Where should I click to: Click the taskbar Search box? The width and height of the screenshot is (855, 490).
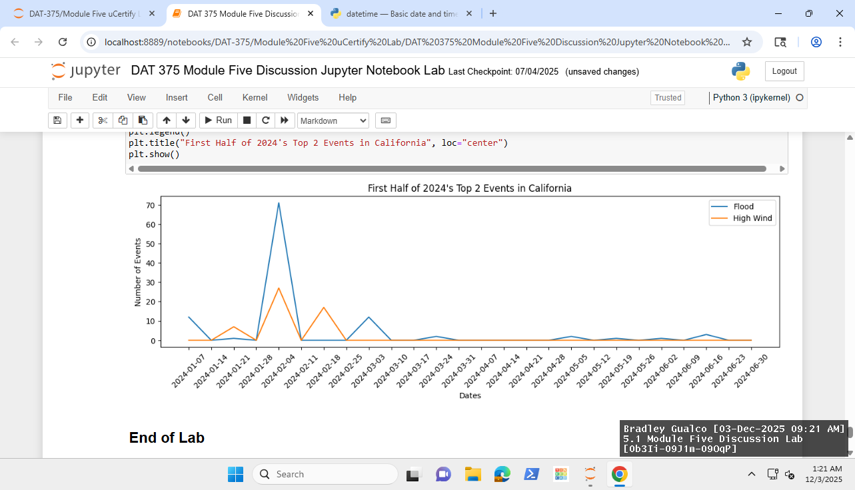pyautogui.click(x=325, y=474)
